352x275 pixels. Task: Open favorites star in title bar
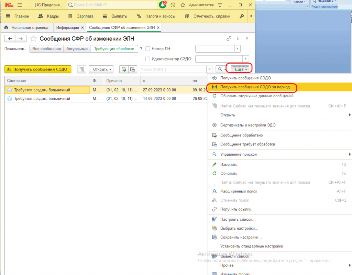coord(183,5)
